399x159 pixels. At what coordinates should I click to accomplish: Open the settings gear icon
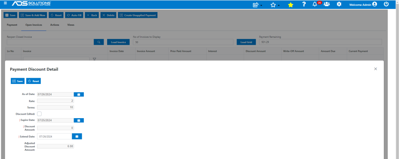[x=339, y=4]
